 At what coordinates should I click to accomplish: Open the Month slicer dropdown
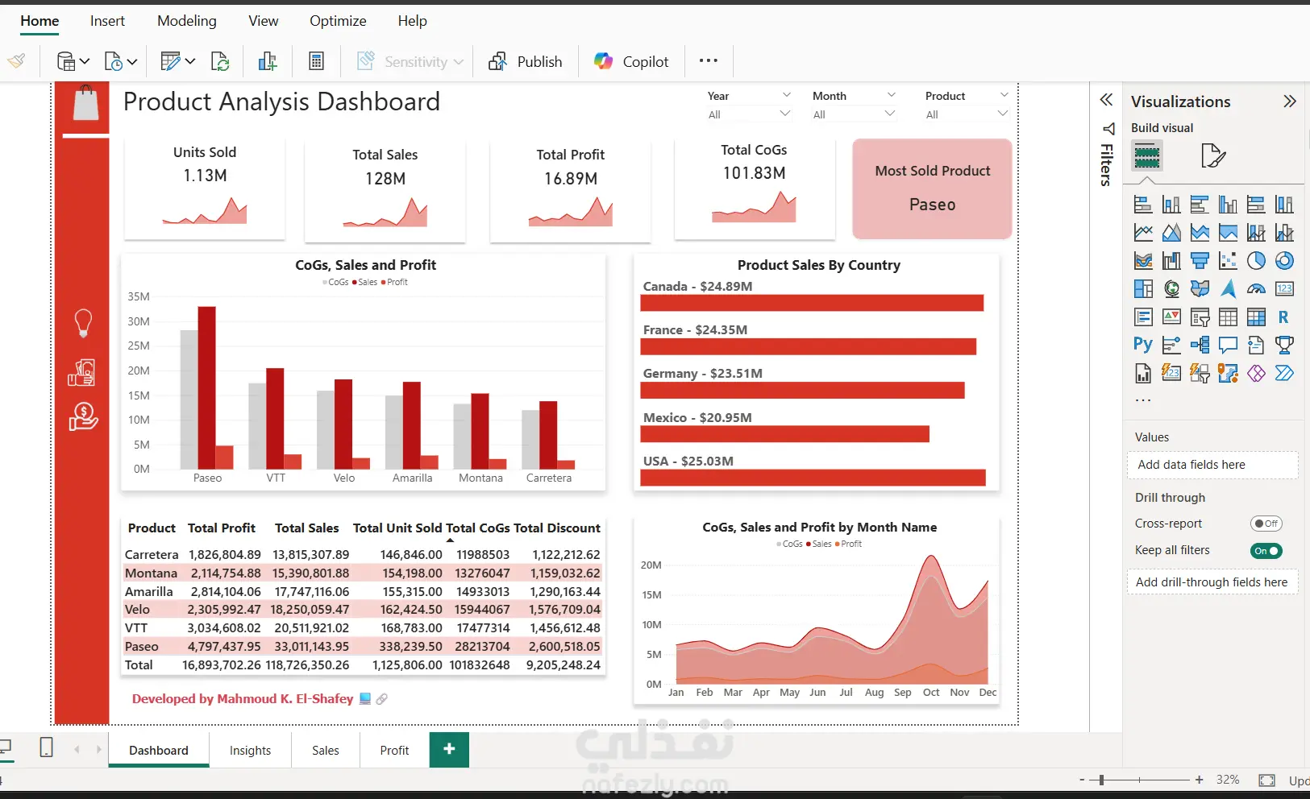890,114
